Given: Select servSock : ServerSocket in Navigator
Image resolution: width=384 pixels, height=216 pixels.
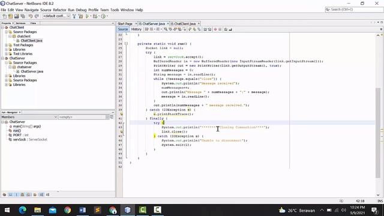Looking at the screenshot, I should 30,140.
